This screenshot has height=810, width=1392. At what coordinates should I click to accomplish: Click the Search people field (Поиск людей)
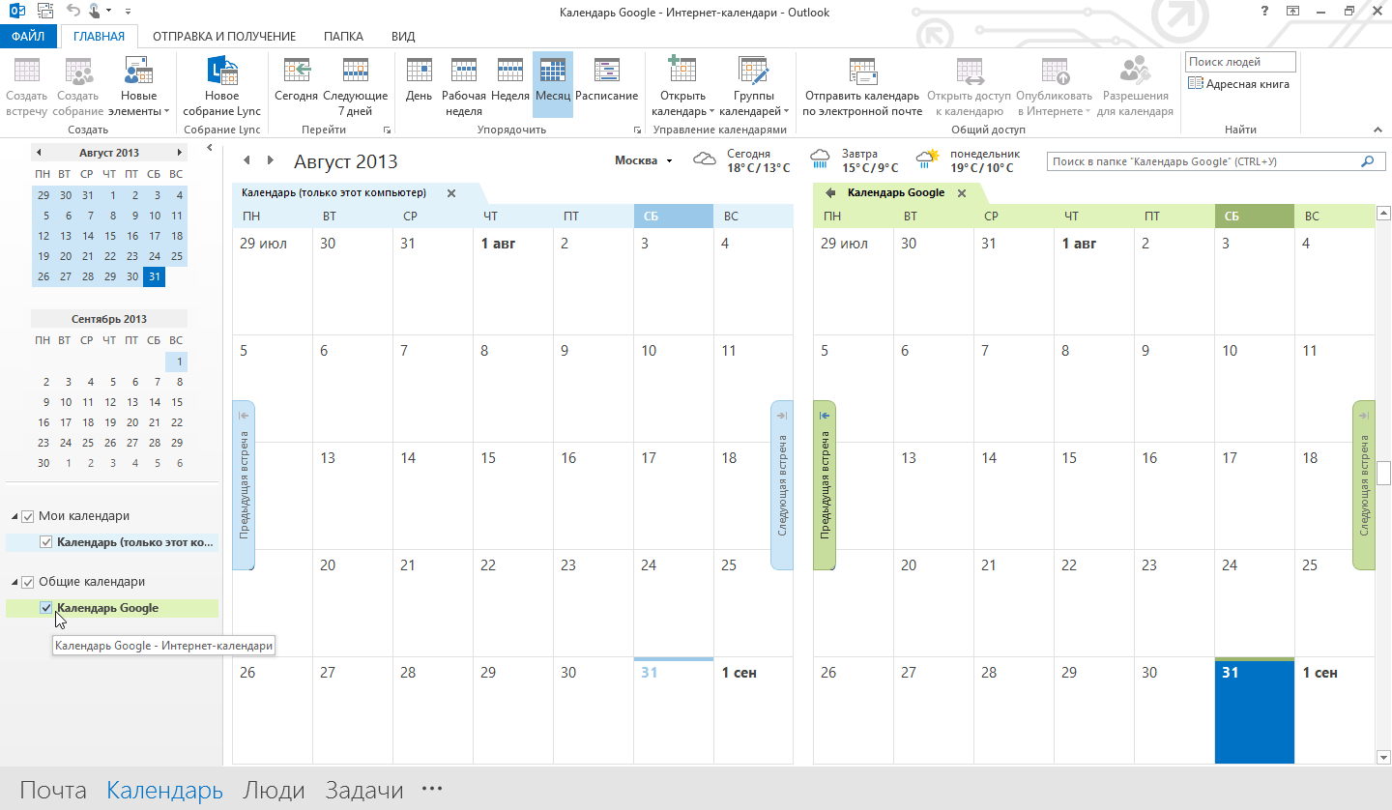pos(1240,62)
